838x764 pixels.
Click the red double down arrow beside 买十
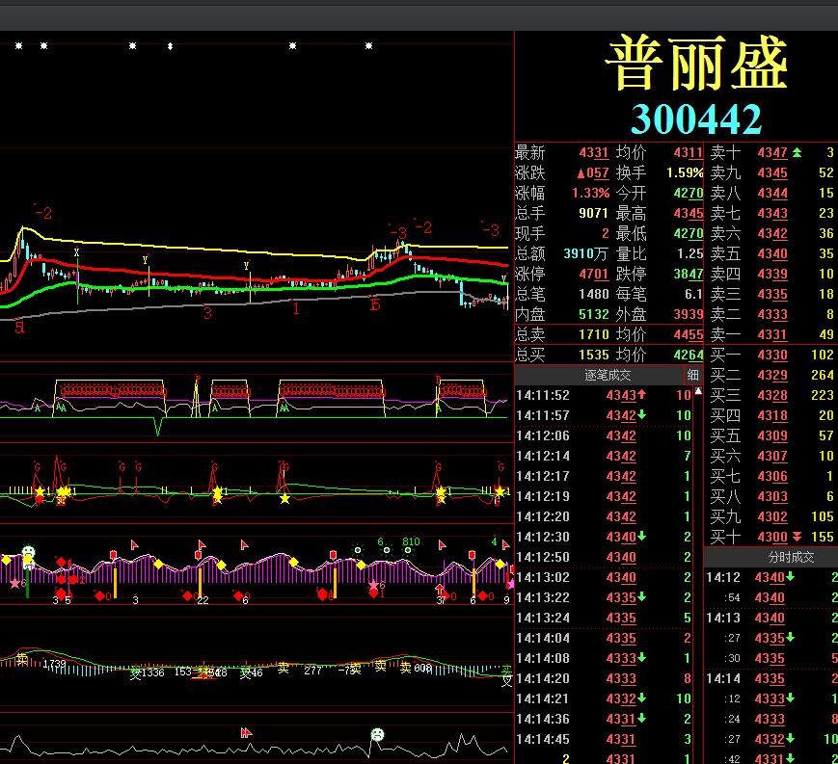pos(797,537)
